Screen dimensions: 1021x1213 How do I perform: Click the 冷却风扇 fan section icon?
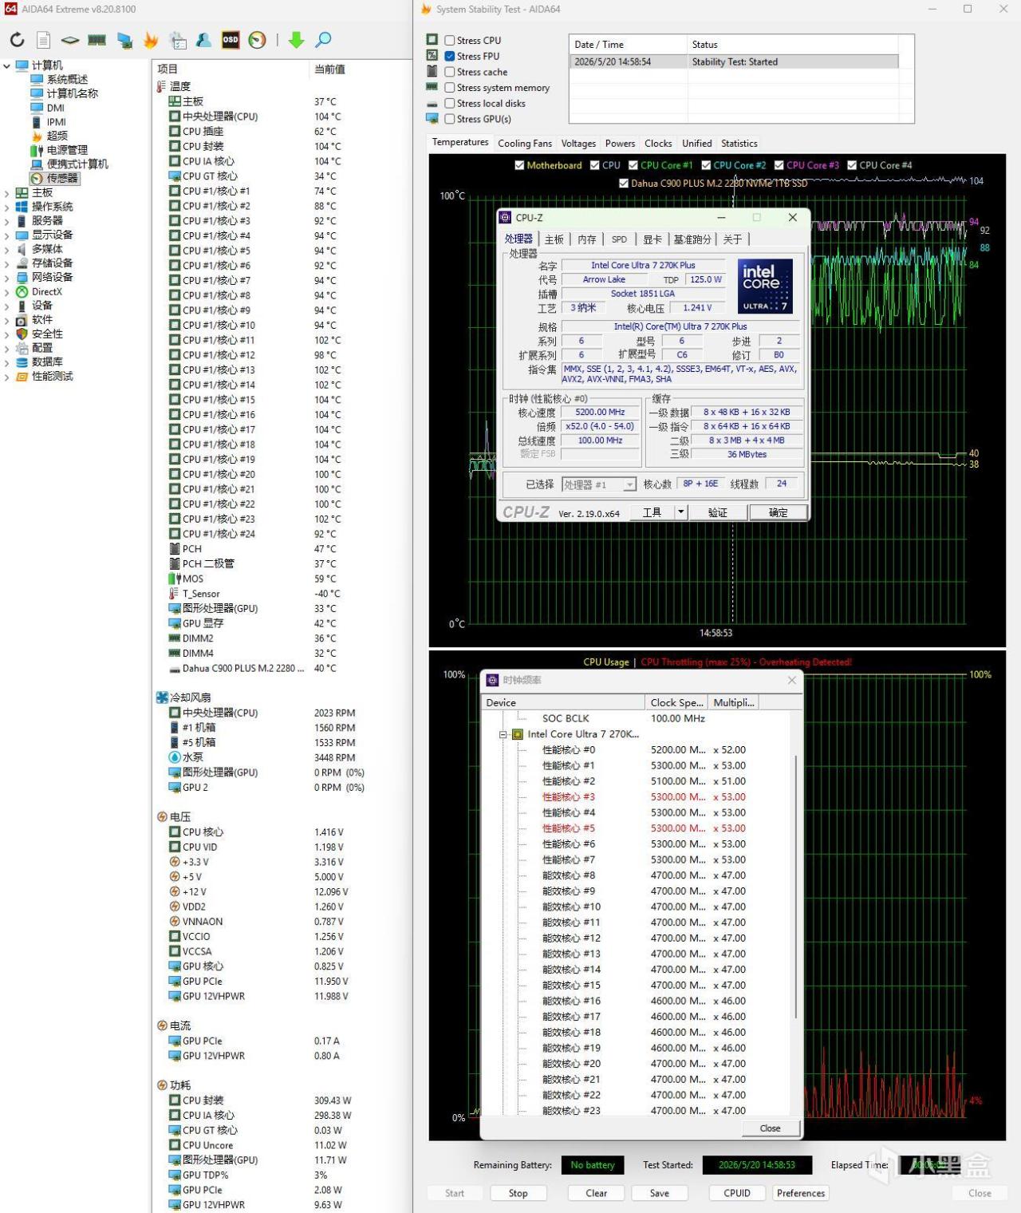162,697
